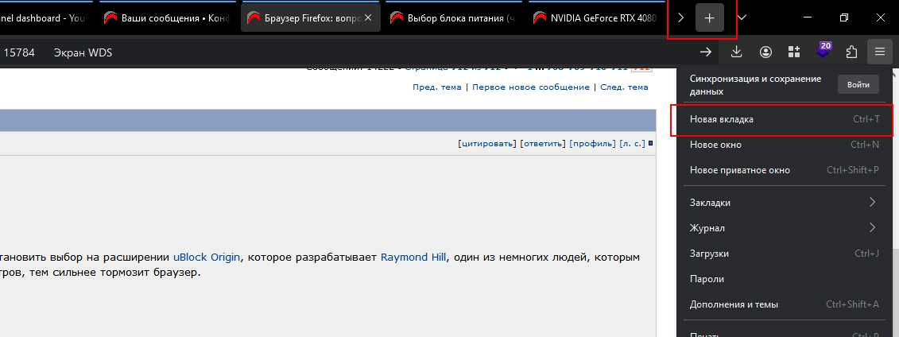Expand the Журнал submenu
Viewport: 899px width, 337px height.
click(785, 227)
